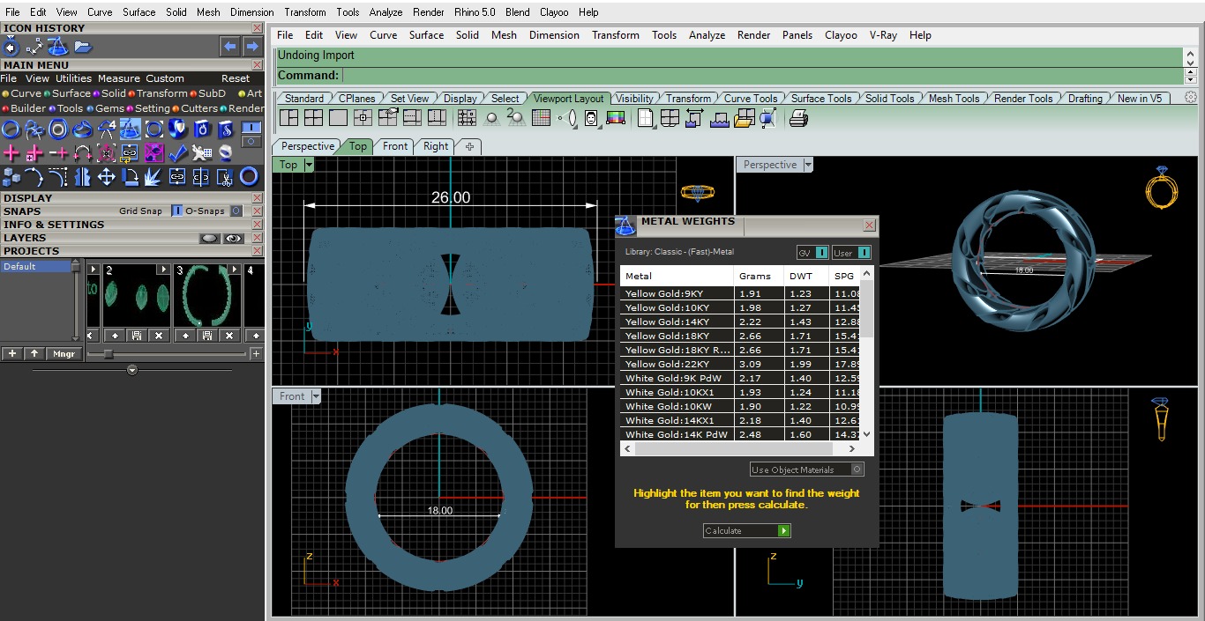This screenshot has width=1205, height=621.
Task: Go back using Icon History left arrow
Action: 229,47
